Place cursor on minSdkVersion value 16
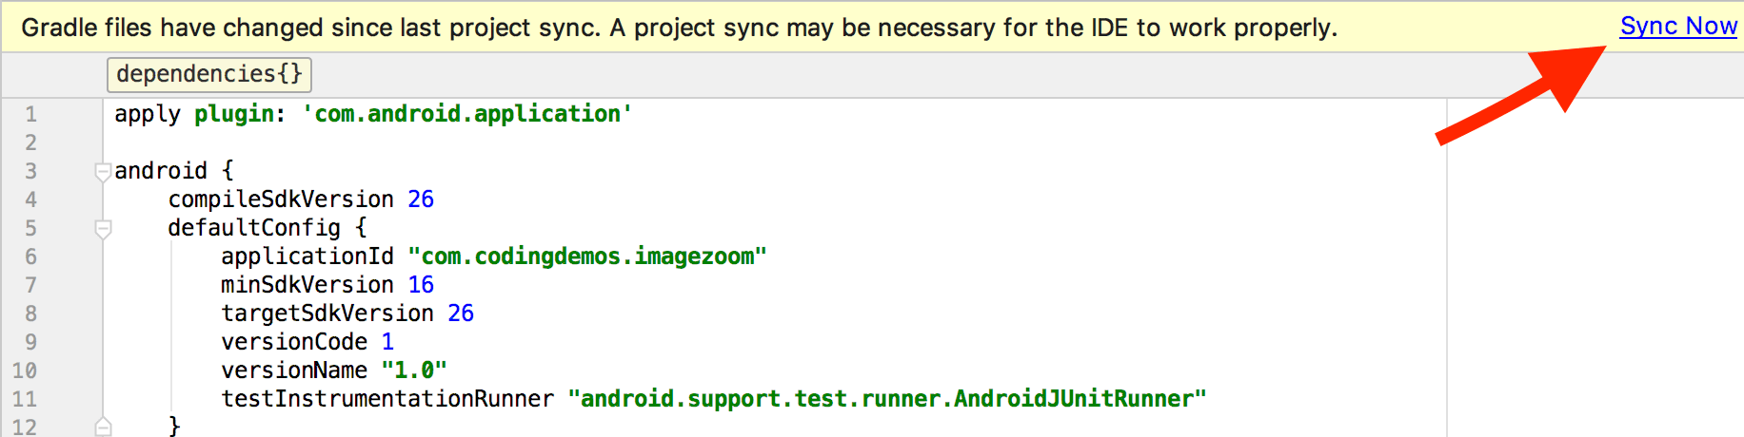 [421, 285]
